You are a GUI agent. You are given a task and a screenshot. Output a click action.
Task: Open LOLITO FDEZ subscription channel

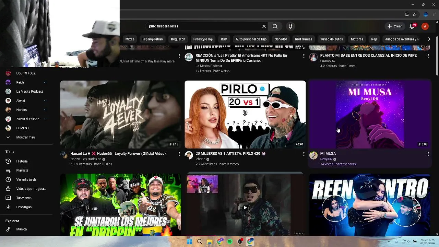tap(26, 73)
